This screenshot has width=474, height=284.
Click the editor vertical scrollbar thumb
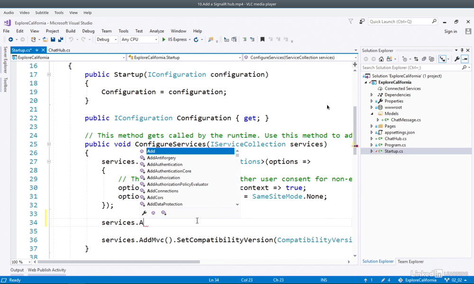point(355,130)
